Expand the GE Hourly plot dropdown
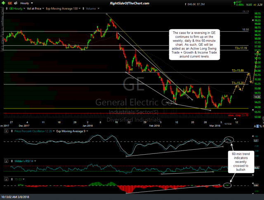This screenshot has height=200, width=264. (24, 9)
